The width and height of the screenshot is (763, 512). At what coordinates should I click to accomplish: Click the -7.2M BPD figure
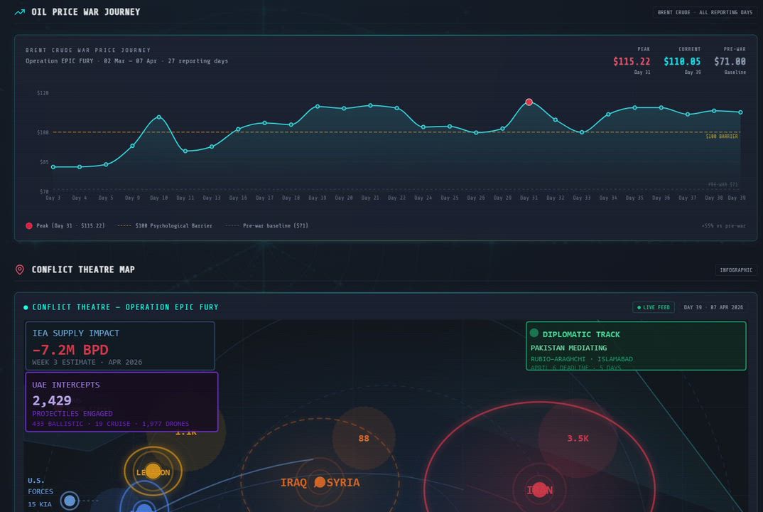[x=70, y=349]
